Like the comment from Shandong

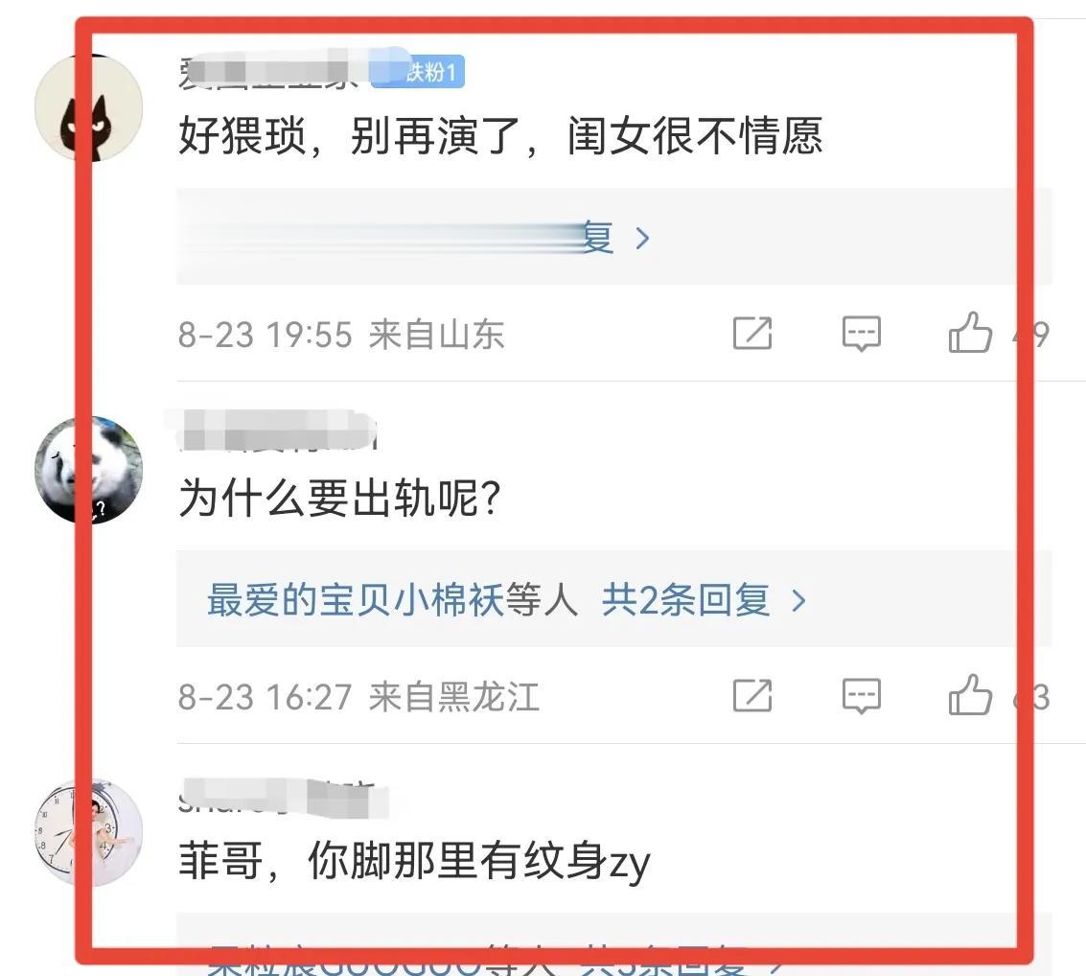point(970,334)
